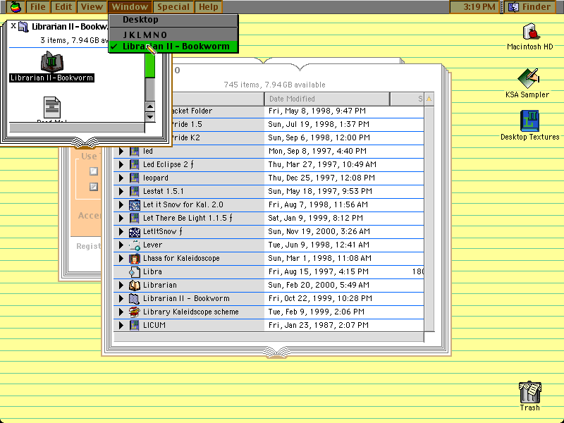Select the Librarian II-Bookworm book icon in the small window
This screenshot has width=564, height=423.
click(51, 62)
